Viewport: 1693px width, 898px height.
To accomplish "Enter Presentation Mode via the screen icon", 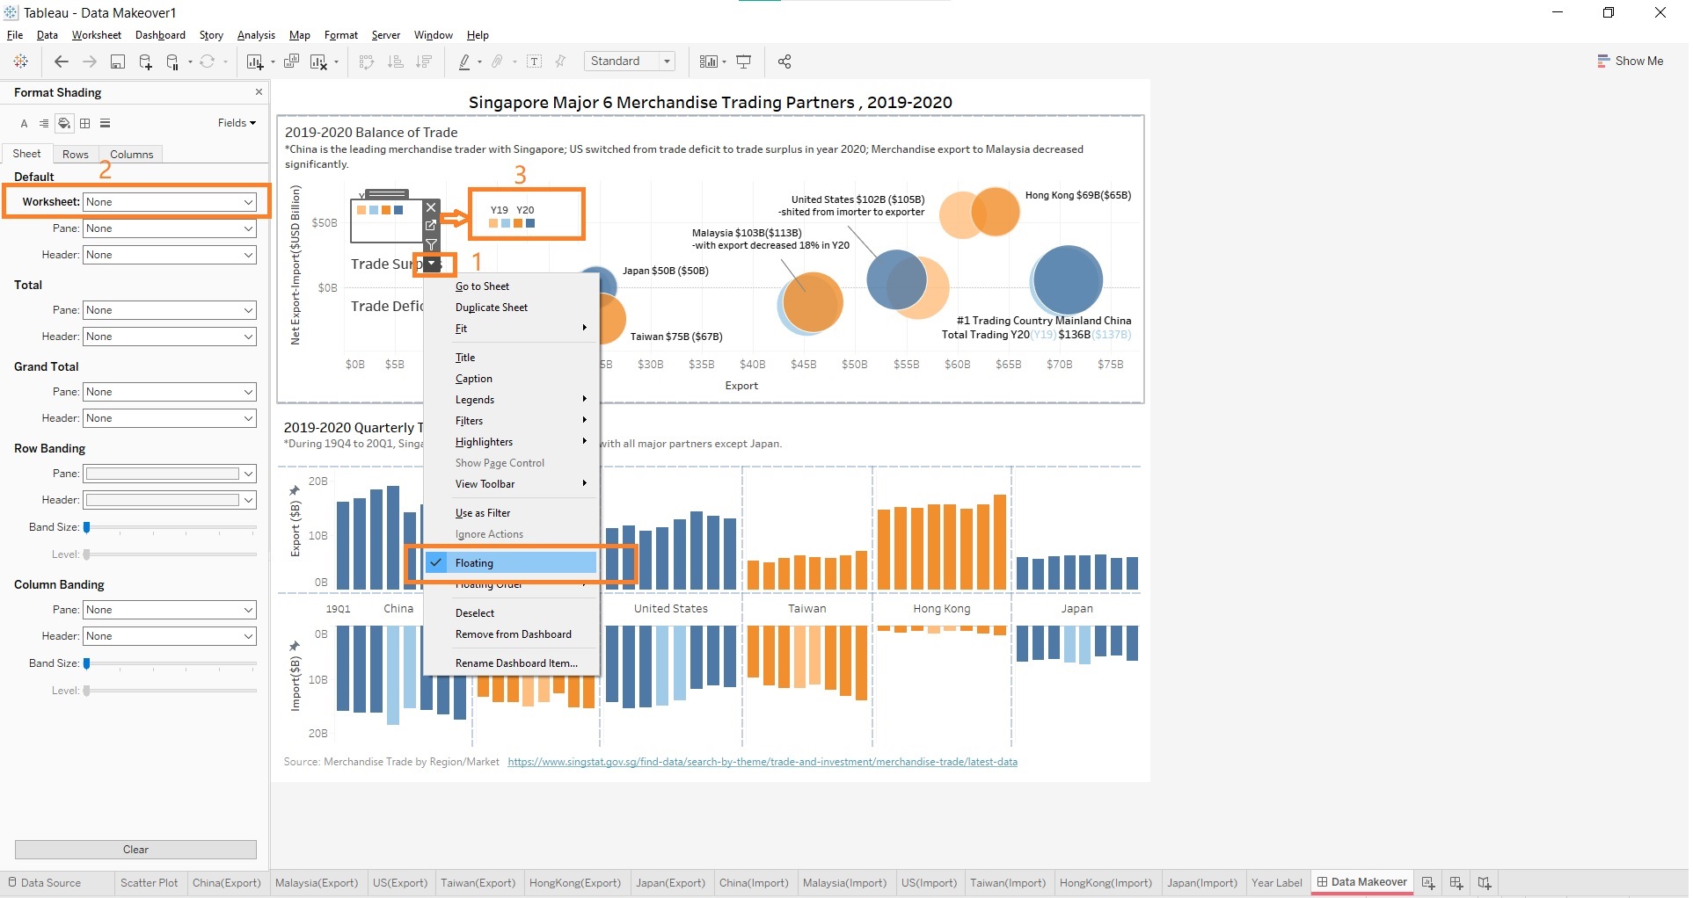I will [x=743, y=62].
